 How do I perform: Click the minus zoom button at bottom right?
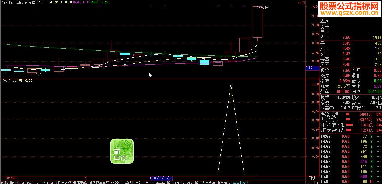coord(312,183)
